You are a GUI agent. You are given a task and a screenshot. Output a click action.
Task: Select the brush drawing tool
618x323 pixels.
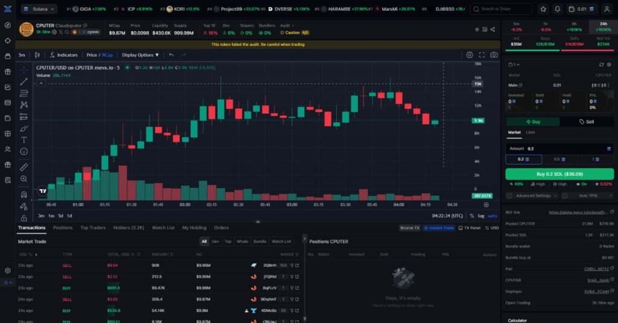(24, 128)
